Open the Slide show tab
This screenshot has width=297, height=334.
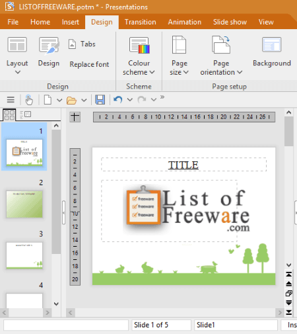pos(230,22)
